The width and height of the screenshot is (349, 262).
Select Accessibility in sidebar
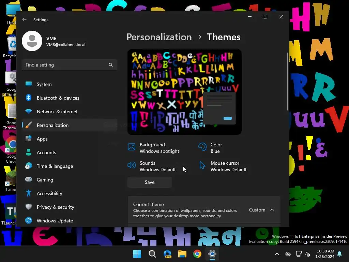tap(70, 193)
